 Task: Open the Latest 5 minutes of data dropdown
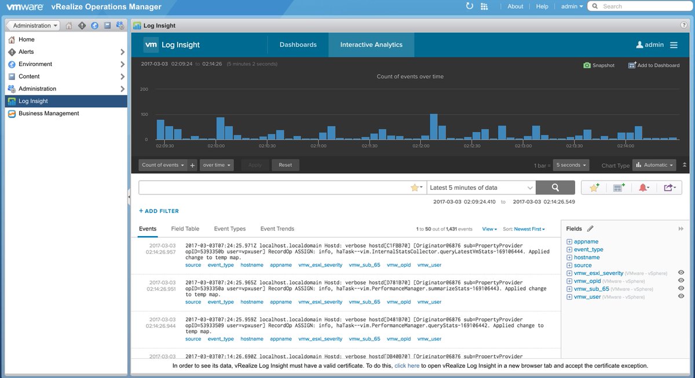481,188
